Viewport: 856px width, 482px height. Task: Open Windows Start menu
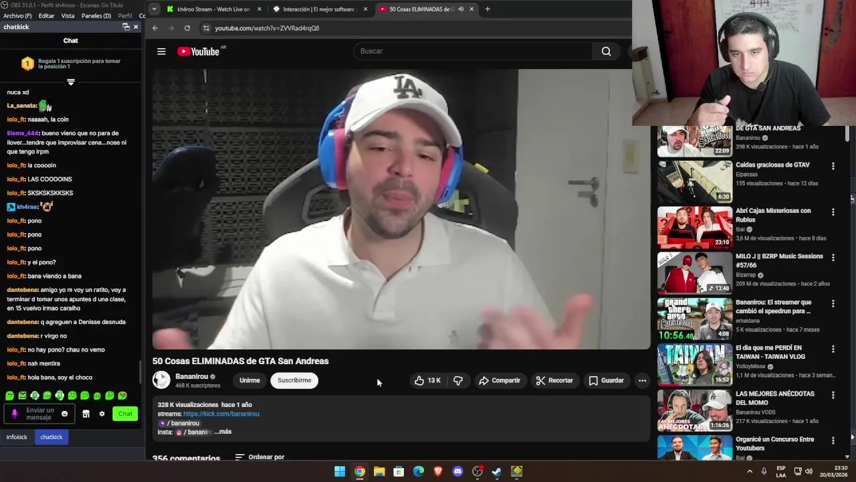pos(340,471)
